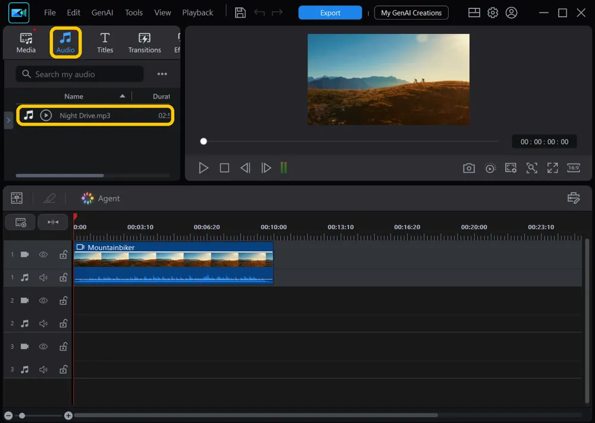Viewport: 595px width, 423px height.
Task: Toggle visibility of video track 3
Action: pos(43,347)
